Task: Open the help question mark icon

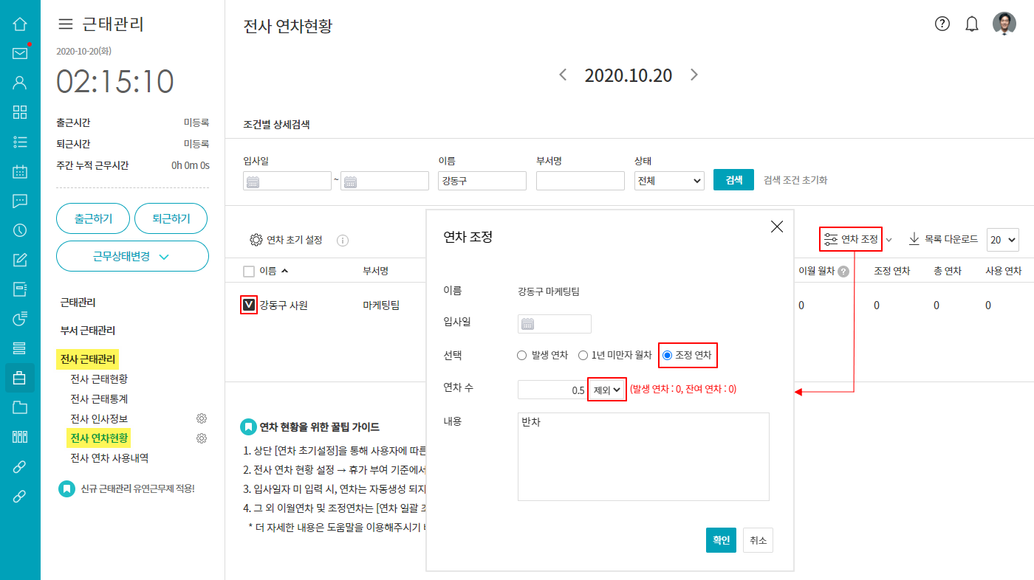Action: pos(942,24)
